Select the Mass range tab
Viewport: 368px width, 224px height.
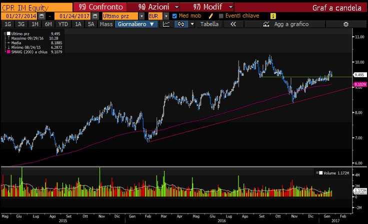coord(106,24)
